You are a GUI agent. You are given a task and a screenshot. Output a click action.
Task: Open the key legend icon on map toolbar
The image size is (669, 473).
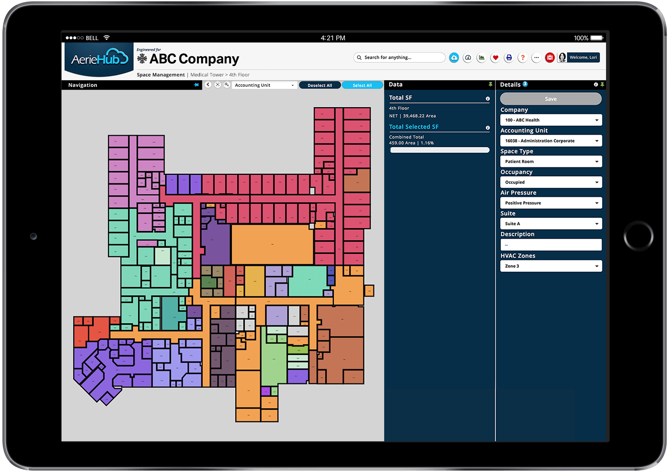click(227, 85)
